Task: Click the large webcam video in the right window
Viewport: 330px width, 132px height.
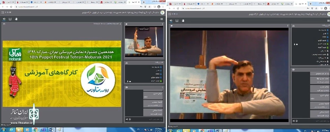Action: tap(229, 75)
